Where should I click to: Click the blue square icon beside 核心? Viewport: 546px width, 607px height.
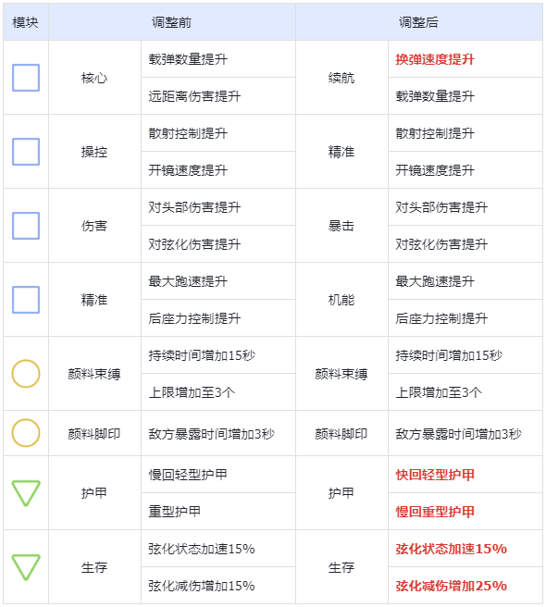point(26,78)
